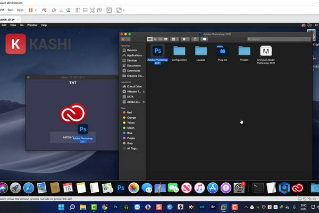Open Photoshop from the macOS dock
The image size is (319, 213).
121,188
